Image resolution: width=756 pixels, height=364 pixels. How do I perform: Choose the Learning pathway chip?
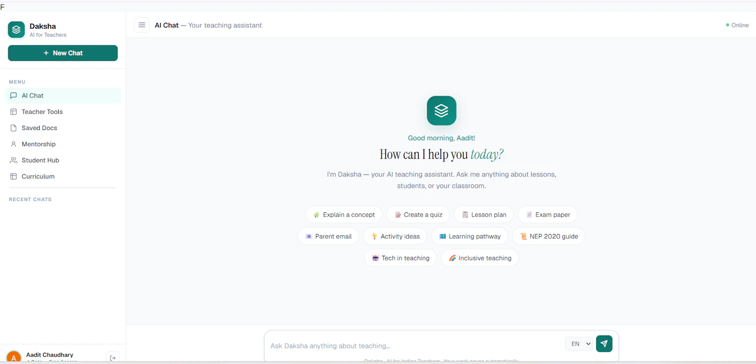(470, 236)
